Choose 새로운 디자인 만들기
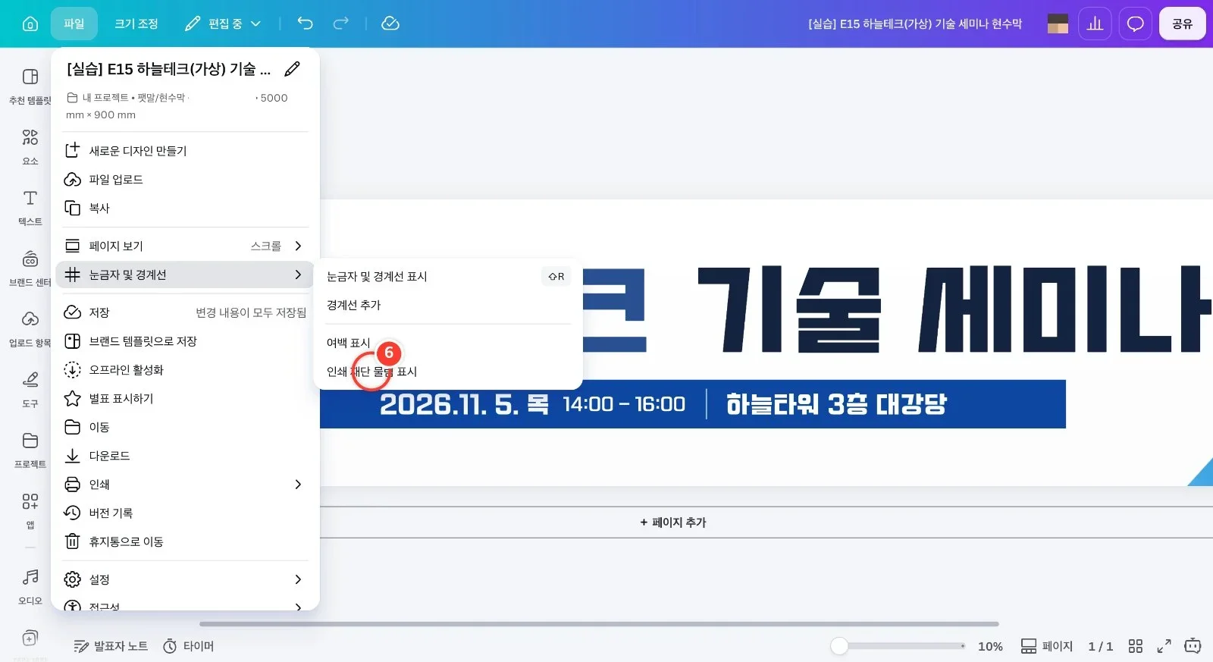 (x=185, y=151)
